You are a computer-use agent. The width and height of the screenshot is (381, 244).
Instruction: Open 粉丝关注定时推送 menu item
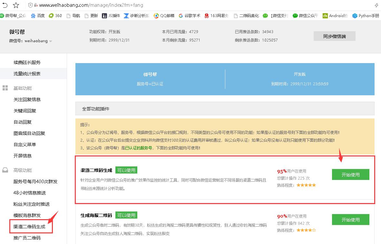tap(32, 204)
